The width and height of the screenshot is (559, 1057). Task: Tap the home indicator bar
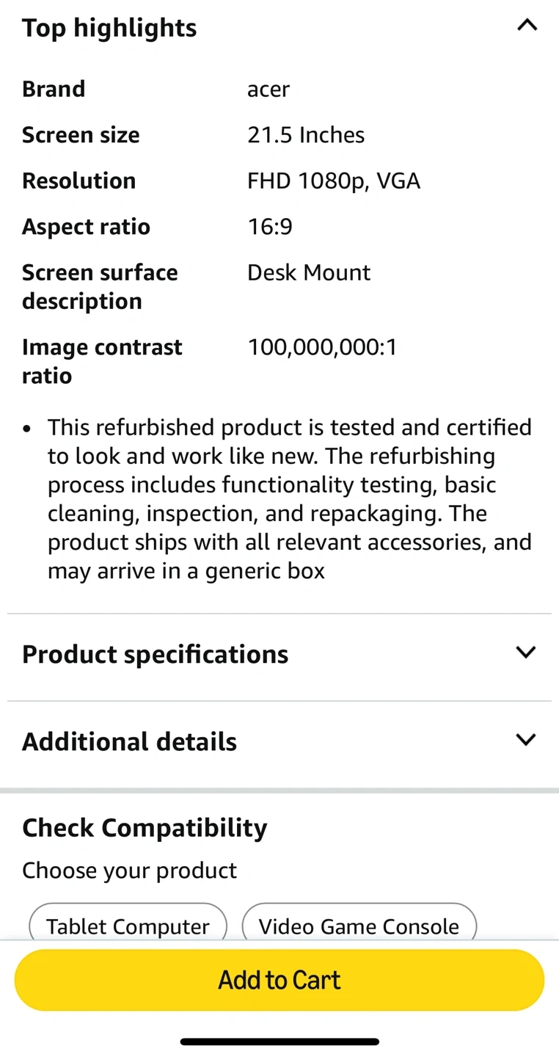click(x=279, y=1042)
